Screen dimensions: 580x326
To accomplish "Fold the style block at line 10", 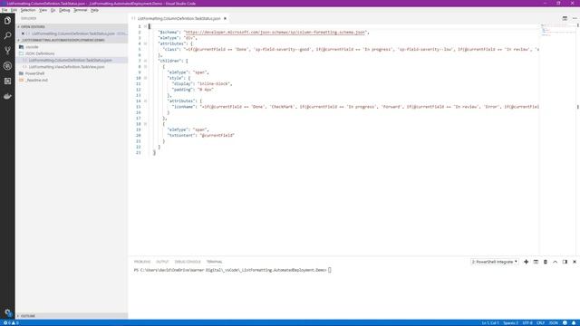I will pos(145,78).
